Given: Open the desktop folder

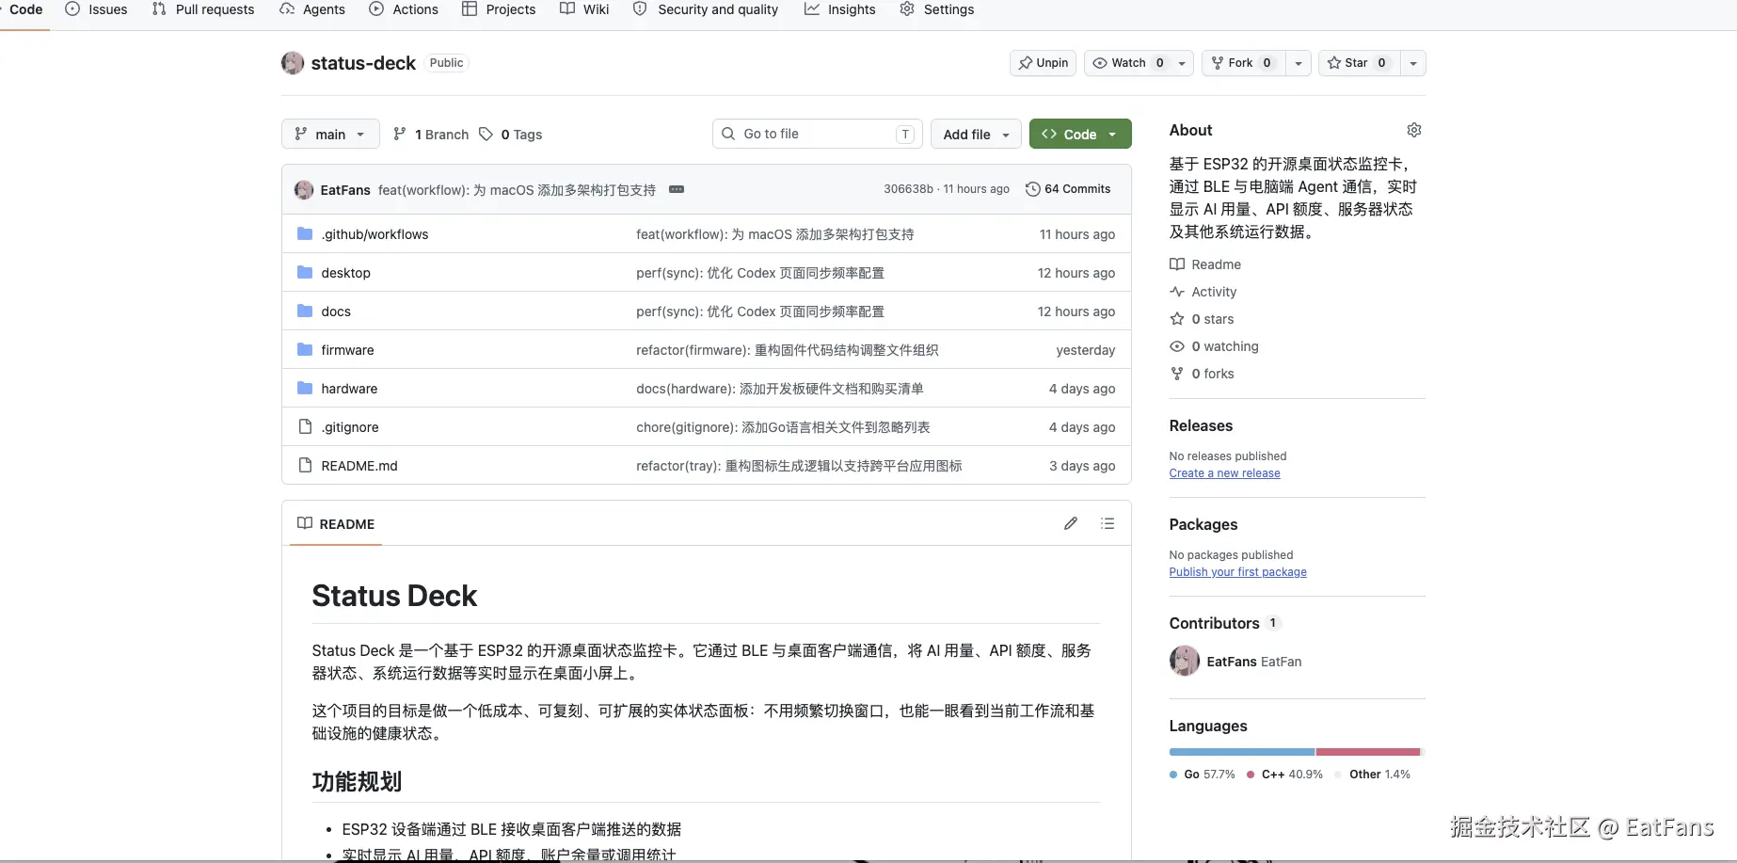Looking at the screenshot, I should click(x=345, y=273).
